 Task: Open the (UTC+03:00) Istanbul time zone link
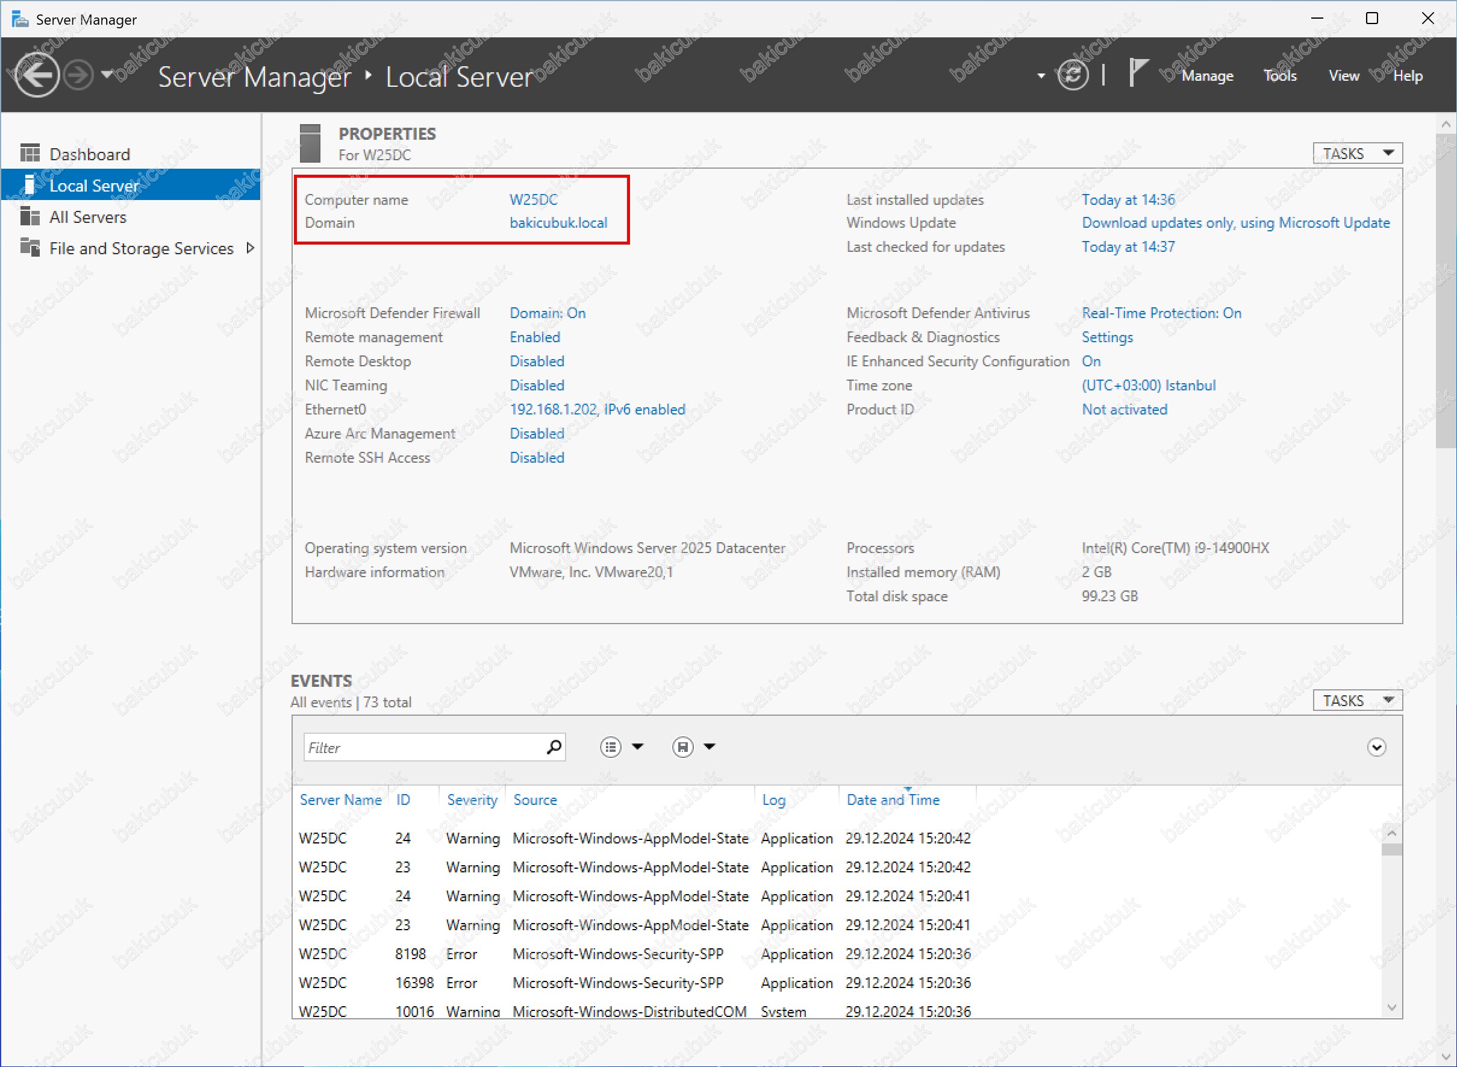tap(1149, 385)
